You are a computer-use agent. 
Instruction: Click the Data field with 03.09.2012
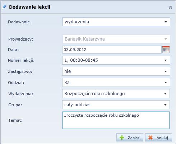pyautogui.click(x=112, y=50)
